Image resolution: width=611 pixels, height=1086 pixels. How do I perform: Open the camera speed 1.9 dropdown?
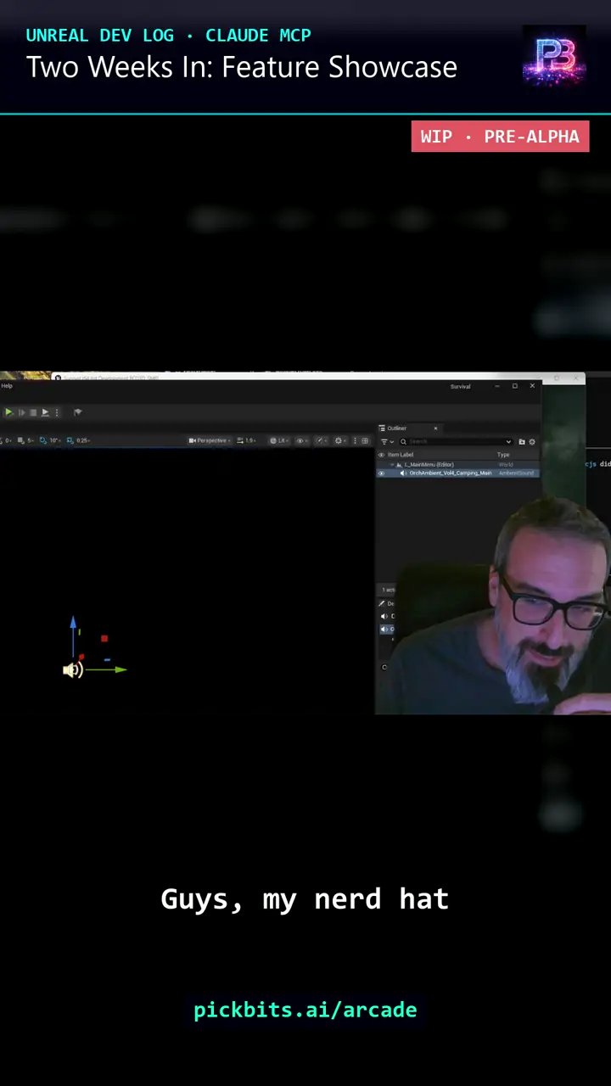[246, 440]
